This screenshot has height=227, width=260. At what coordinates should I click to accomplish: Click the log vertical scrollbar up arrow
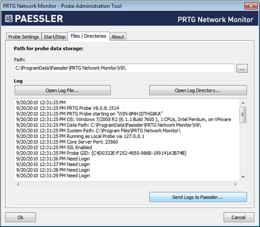coord(243,103)
